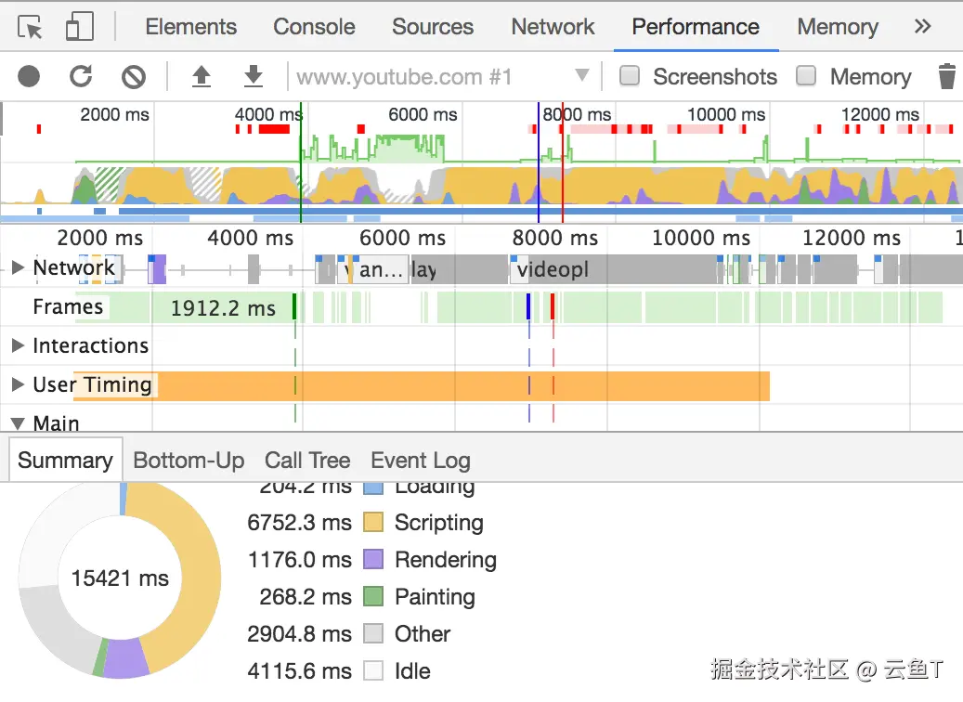Expand the User Timing track

tap(18, 385)
